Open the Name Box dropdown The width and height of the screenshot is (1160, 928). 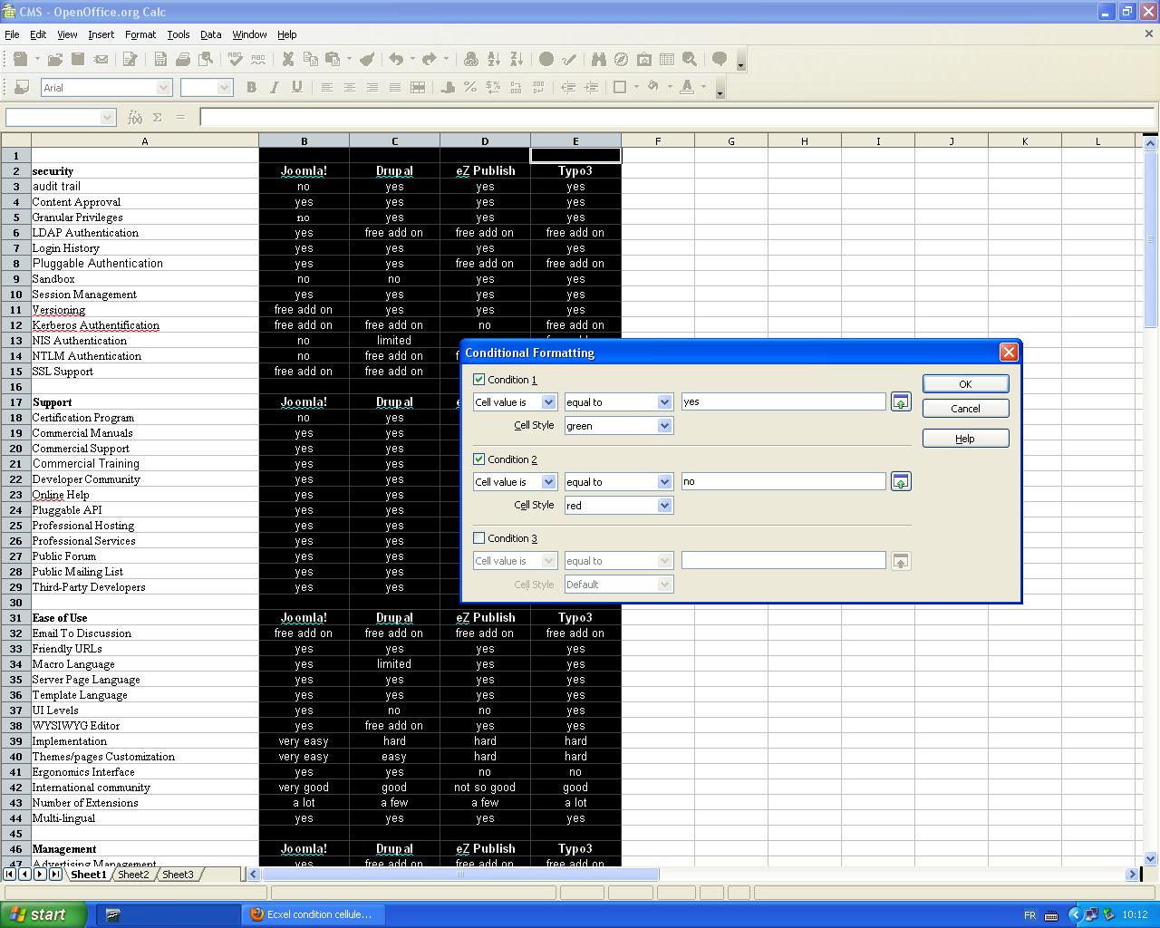click(108, 117)
